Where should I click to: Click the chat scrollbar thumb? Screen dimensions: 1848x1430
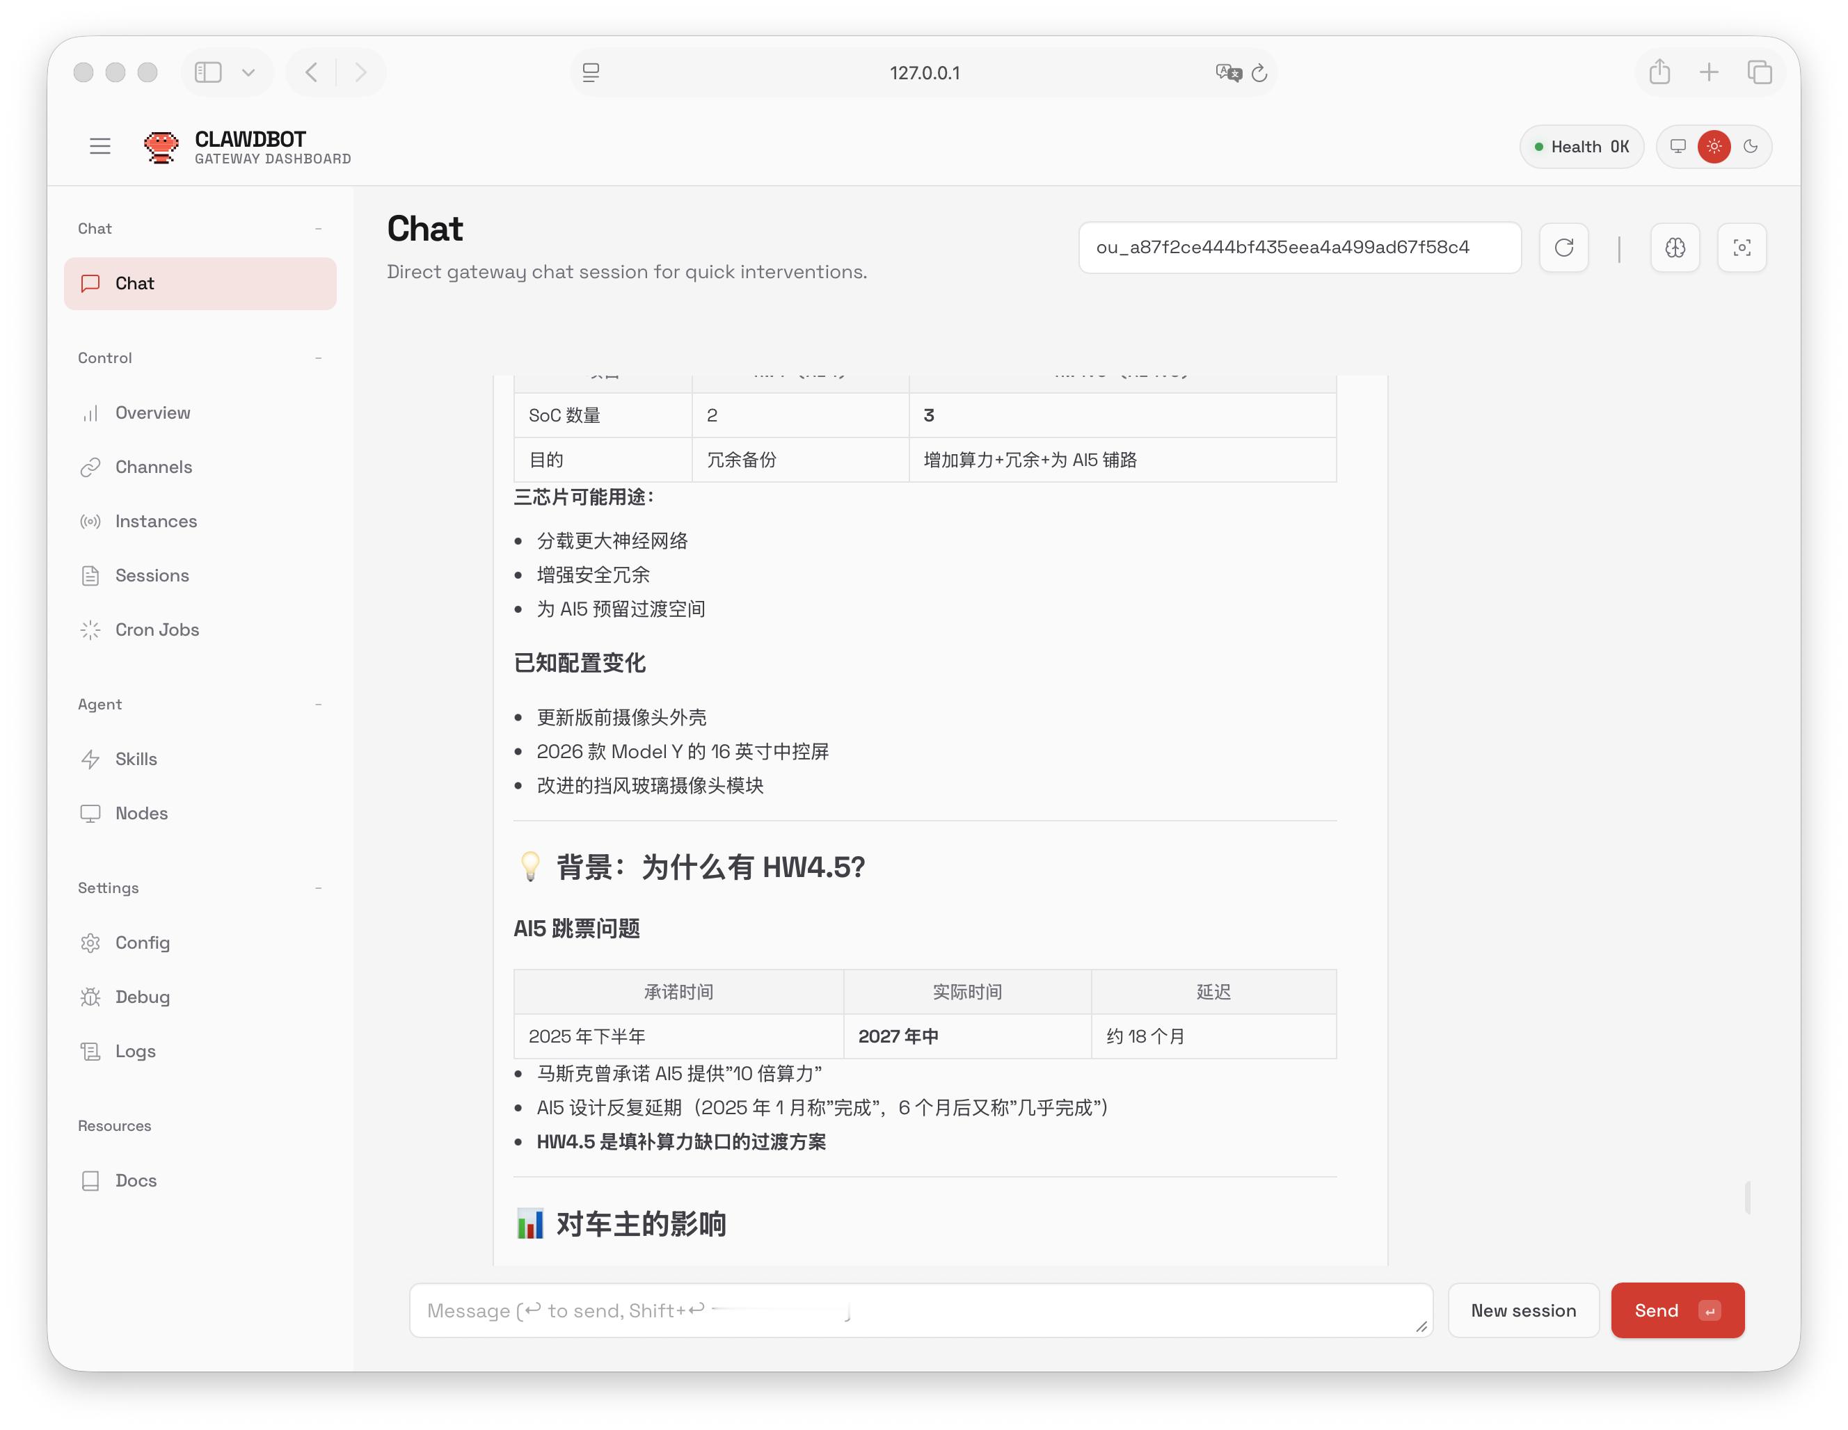1746,1198
